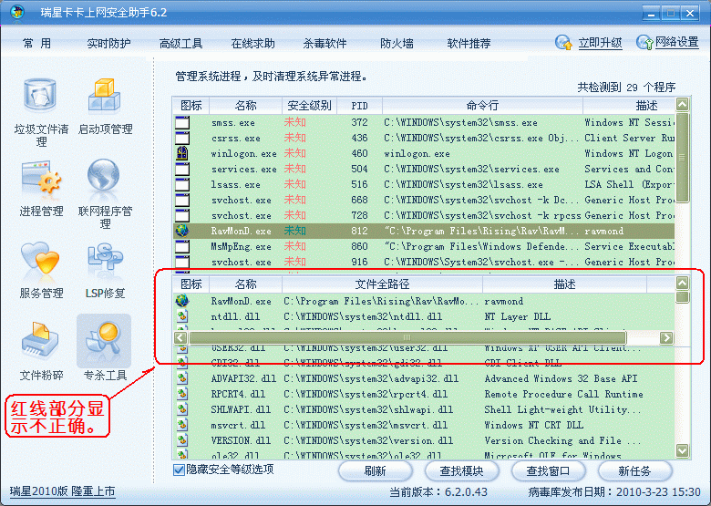Viewport: 711px width, 506px height.
Task: Click the 刷新 refresh button
Action: (x=375, y=471)
